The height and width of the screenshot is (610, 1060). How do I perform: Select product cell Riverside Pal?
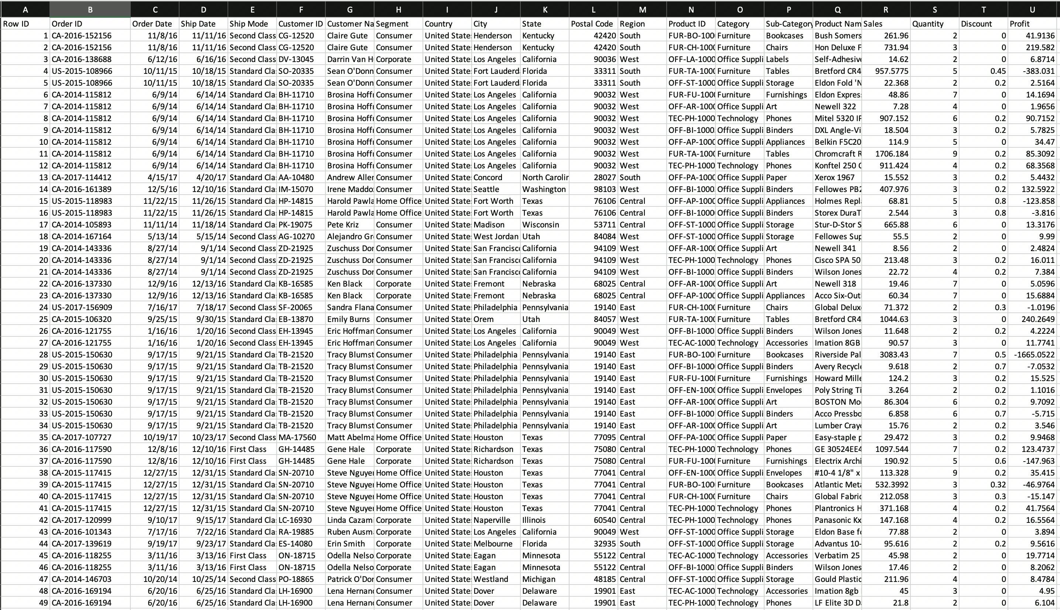click(x=837, y=354)
